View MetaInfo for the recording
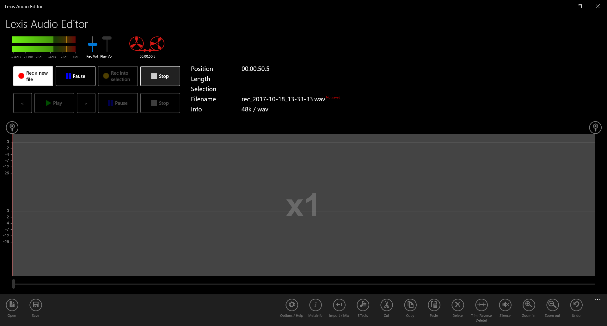 tap(315, 305)
